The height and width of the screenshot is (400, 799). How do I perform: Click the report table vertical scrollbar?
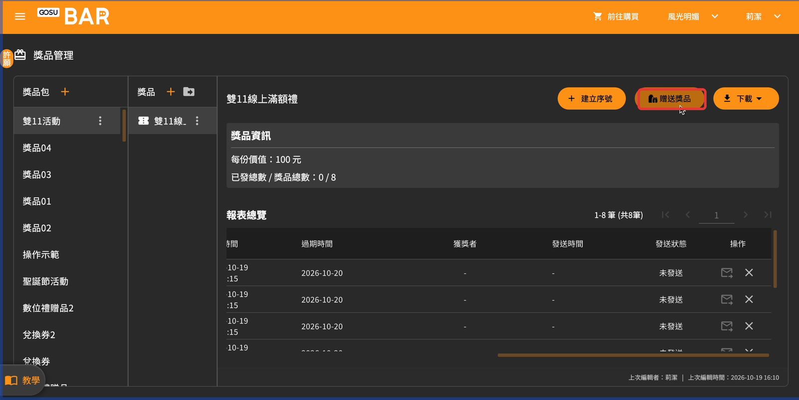click(x=775, y=259)
